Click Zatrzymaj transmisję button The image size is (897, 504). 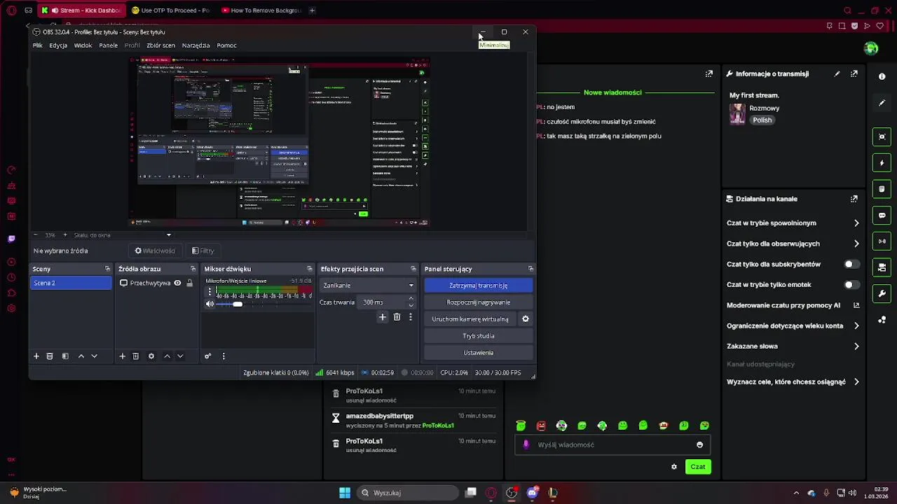point(479,286)
